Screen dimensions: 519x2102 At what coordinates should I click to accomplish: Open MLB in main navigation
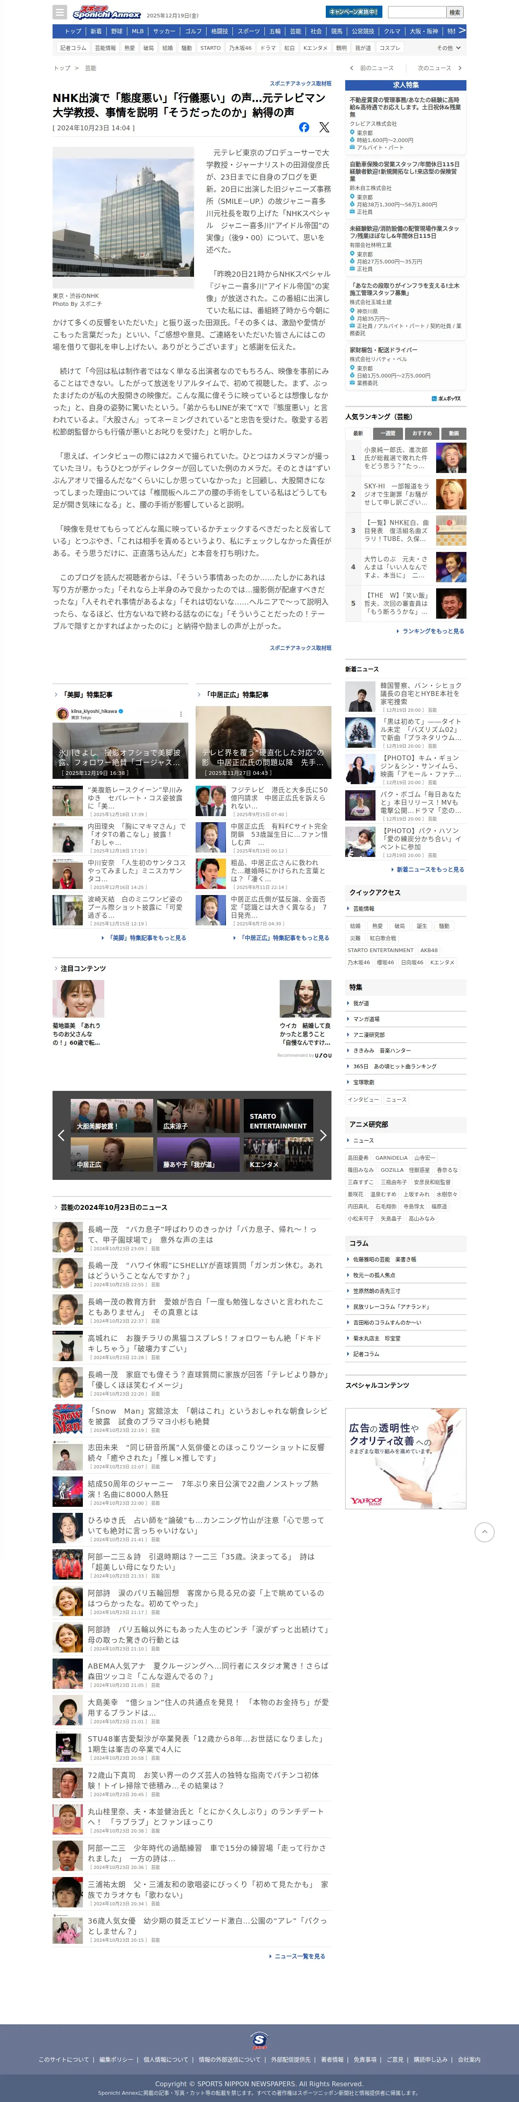pos(138,31)
